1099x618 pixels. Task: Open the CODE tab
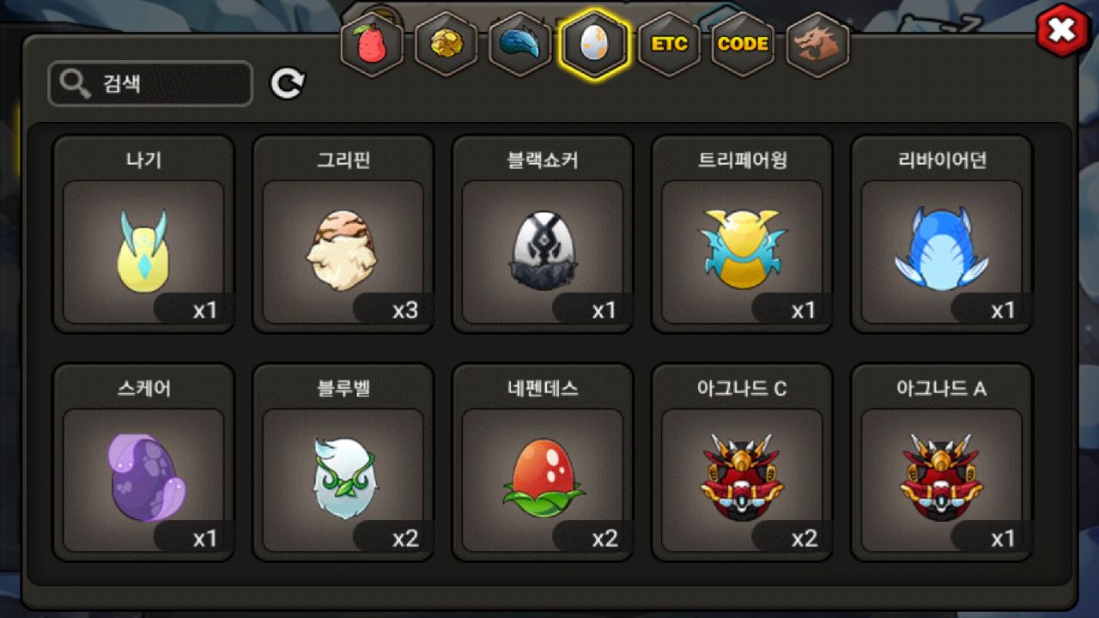[743, 45]
